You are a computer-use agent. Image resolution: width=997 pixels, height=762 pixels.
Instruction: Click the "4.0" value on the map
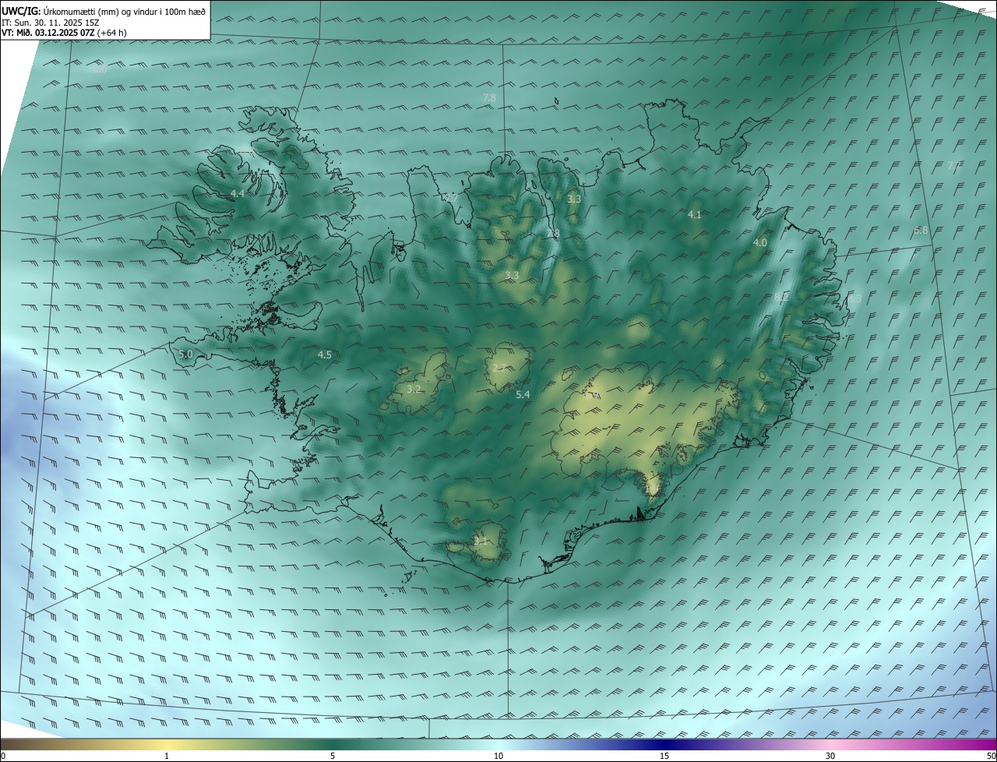(760, 243)
